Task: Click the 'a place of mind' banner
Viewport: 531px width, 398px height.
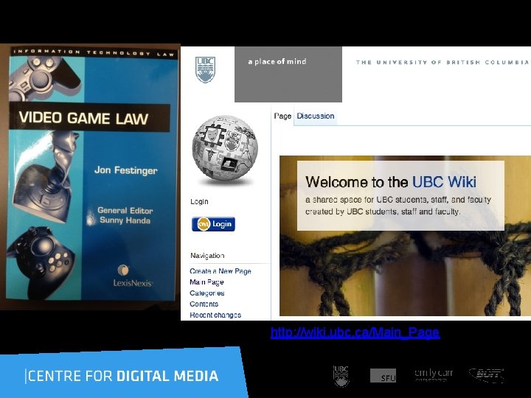Action: 288,74
